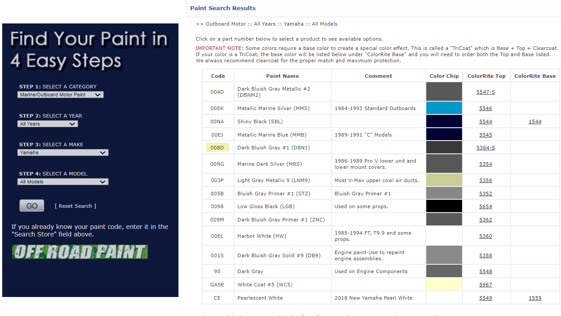Viewport: 561px width, 316px height.
Task: Click the pale yellow White Coat #5 chip
Action: point(444,285)
